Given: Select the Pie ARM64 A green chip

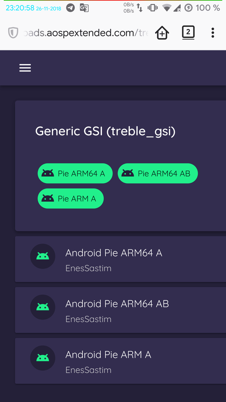Looking at the screenshot, I should coord(75,173).
